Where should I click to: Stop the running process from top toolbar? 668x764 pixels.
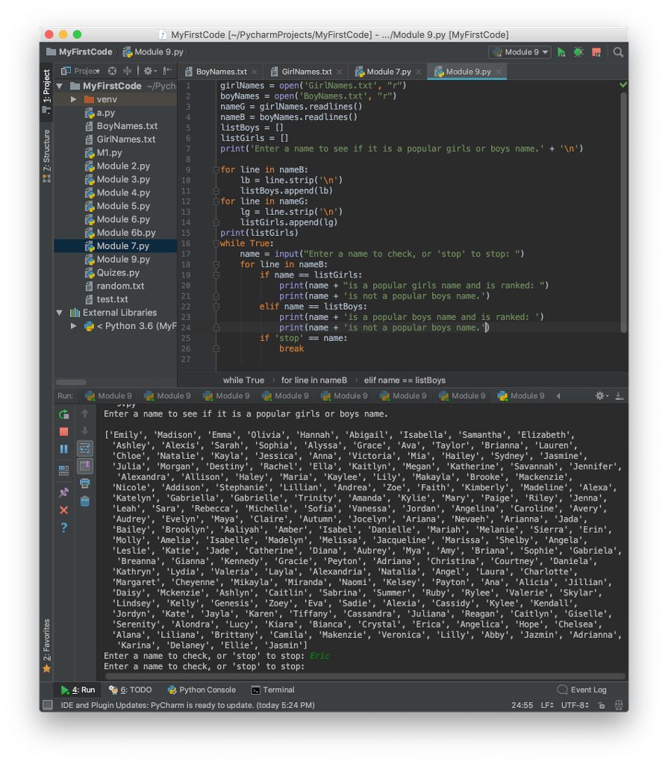[x=596, y=52]
